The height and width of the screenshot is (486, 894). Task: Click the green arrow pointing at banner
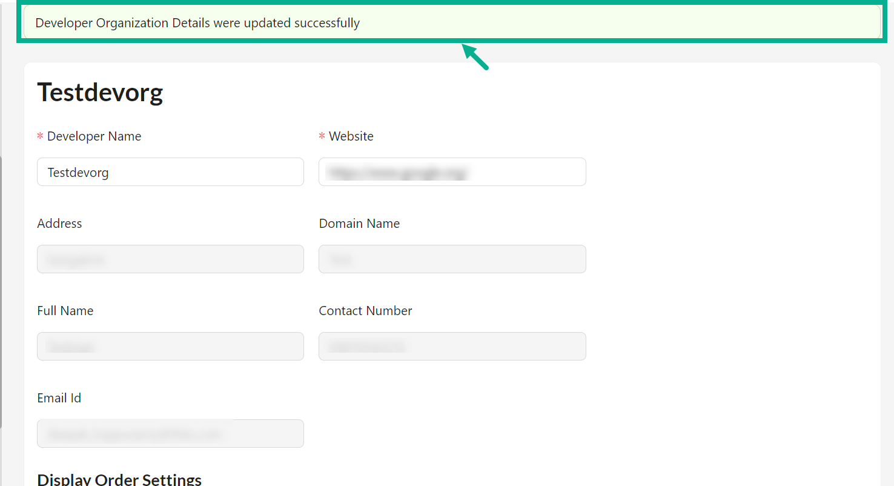pyautogui.click(x=476, y=57)
